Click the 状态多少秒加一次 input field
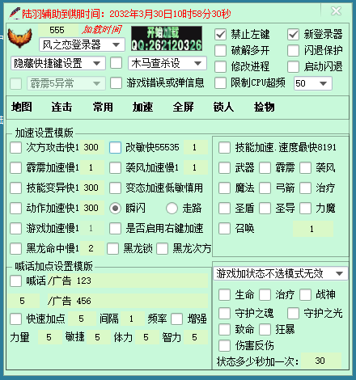The image size is (356, 380). point(321,361)
